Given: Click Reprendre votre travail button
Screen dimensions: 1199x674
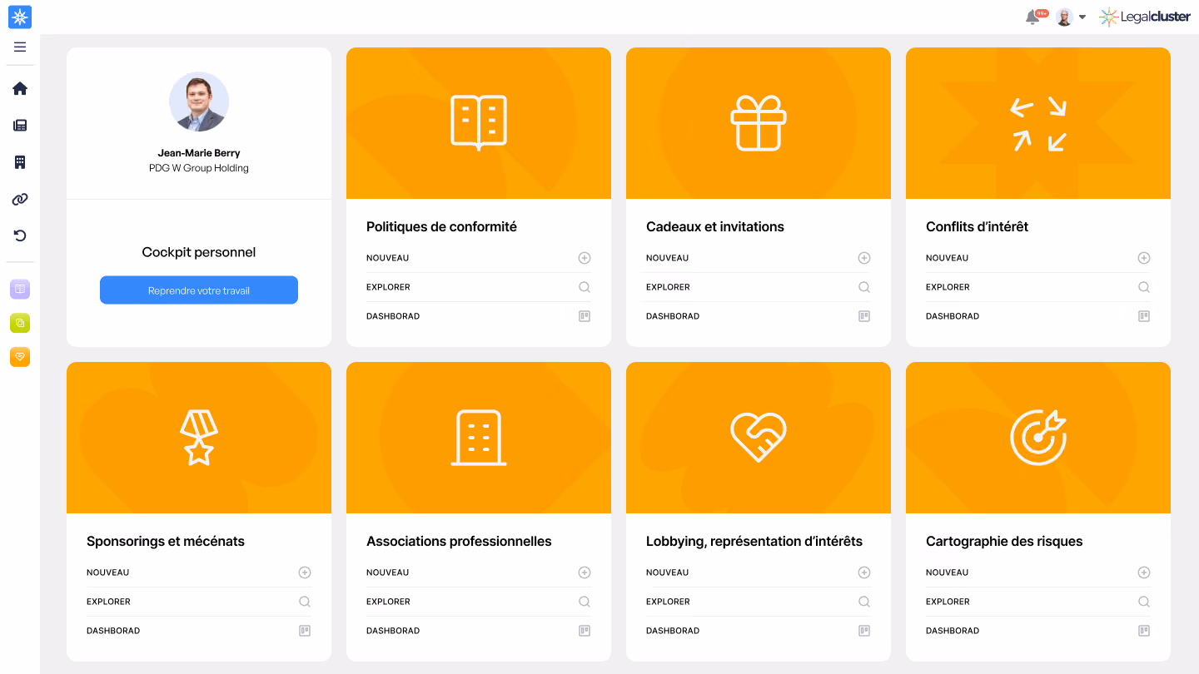Looking at the screenshot, I should (199, 290).
